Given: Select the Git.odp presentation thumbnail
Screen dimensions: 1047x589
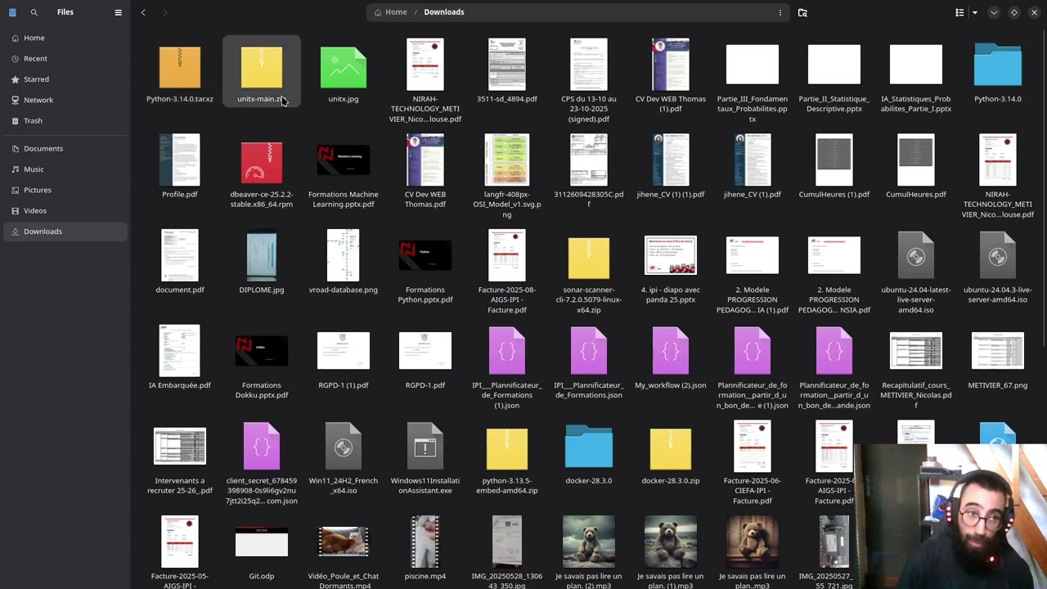Looking at the screenshot, I should click(x=262, y=542).
